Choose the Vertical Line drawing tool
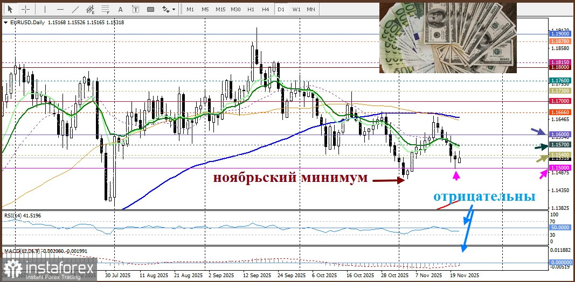The image size is (575, 282). [x=45, y=9]
